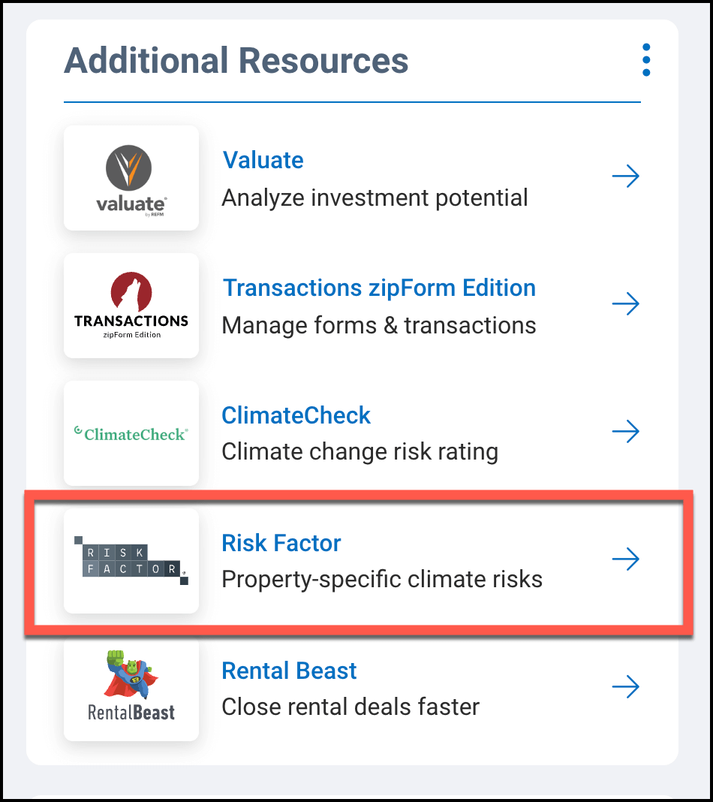Click the Transactions zipForm wolf logo
This screenshot has height=802, width=713.
131,306
